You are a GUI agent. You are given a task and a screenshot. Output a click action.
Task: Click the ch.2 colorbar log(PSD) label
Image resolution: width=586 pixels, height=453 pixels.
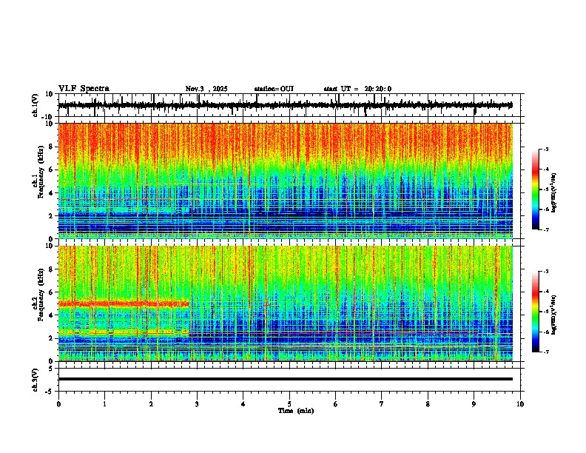click(554, 315)
